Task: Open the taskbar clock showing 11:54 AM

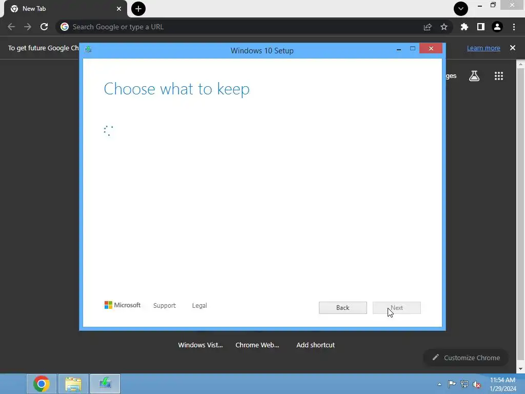Action: (x=502, y=384)
